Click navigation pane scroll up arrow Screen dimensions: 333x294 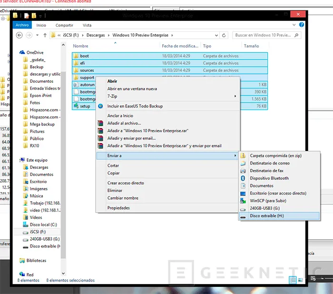63,45
